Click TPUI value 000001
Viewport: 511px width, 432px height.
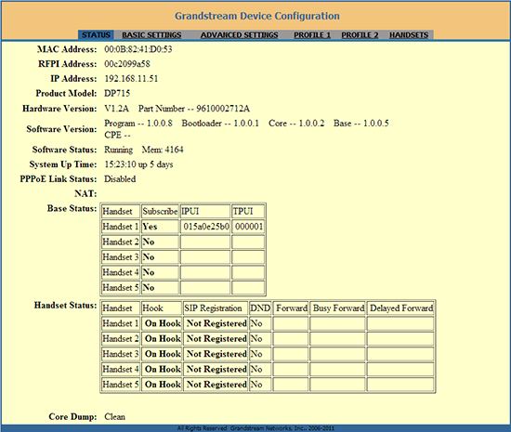(249, 227)
